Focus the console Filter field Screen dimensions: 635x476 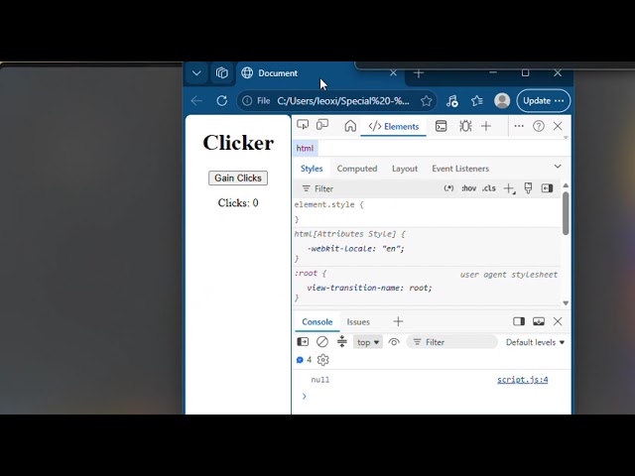(x=452, y=342)
